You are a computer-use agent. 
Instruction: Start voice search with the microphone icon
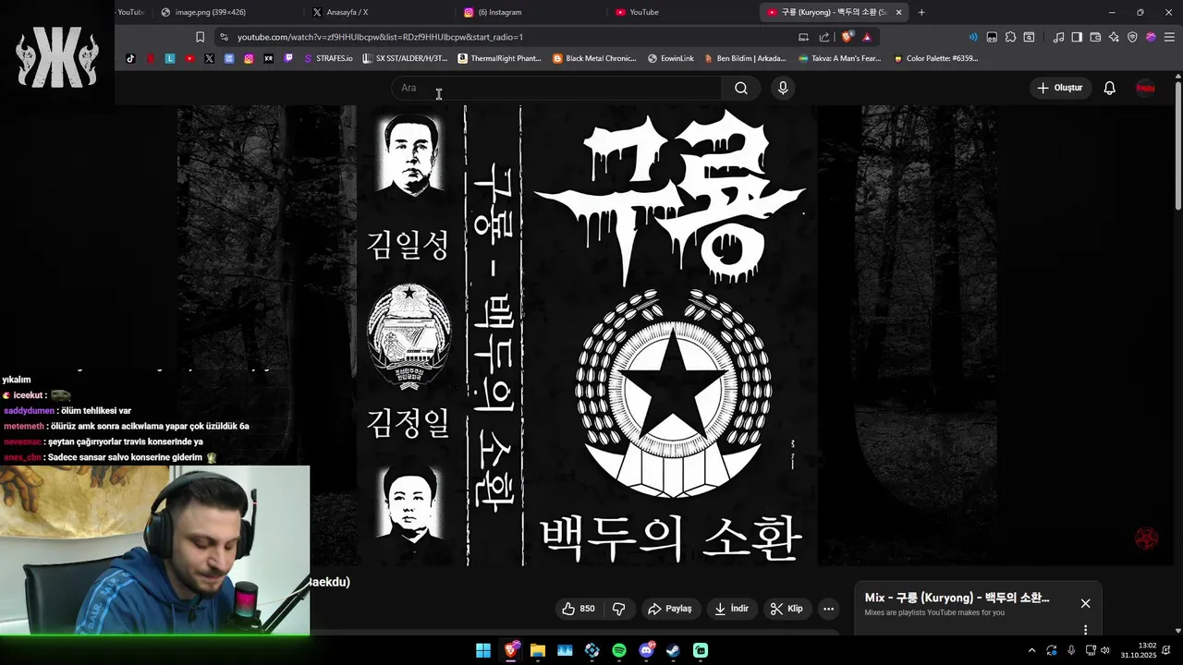pos(783,88)
